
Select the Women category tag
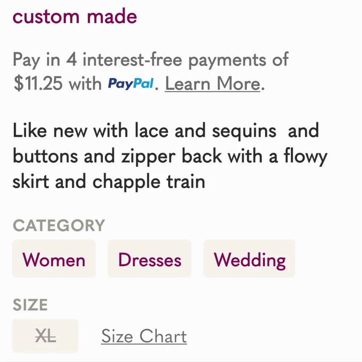tap(54, 258)
